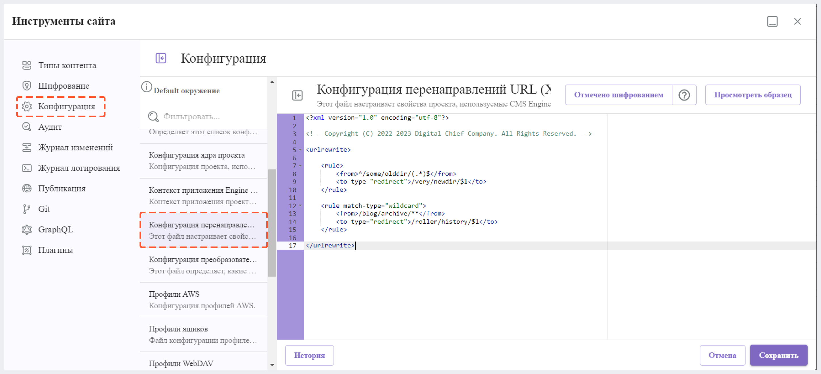This screenshot has height=374, width=821.
Task: Open the Плагины section label
Action: pos(56,250)
